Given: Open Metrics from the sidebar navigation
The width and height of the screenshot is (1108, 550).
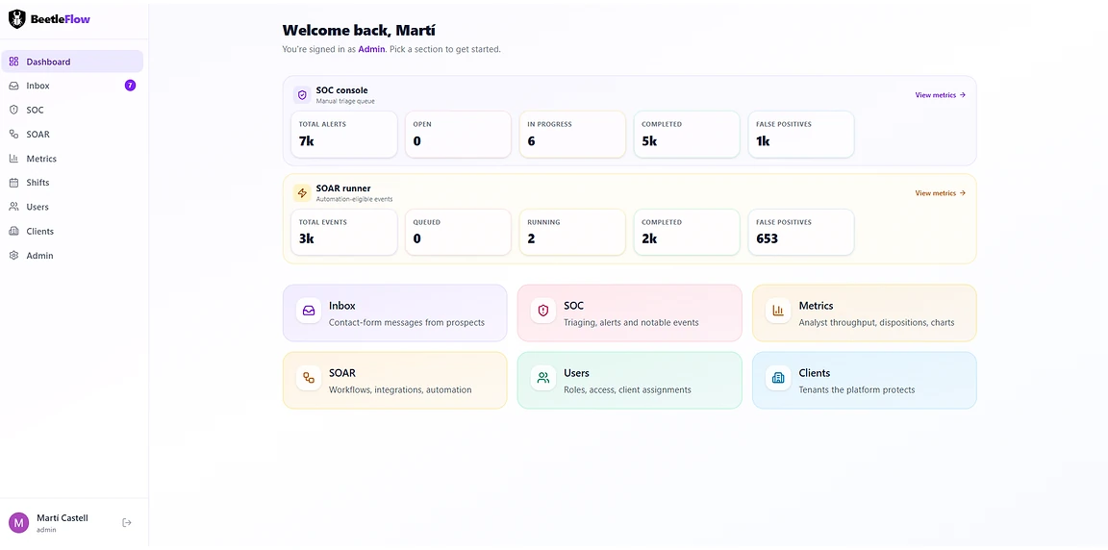Looking at the screenshot, I should (72, 158).
